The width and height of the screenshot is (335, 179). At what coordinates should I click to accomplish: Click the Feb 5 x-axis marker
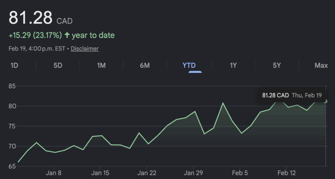240,173
